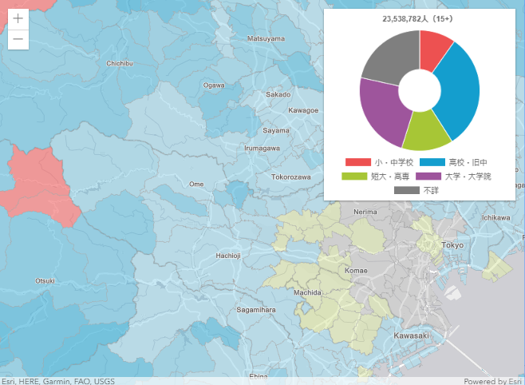Viewport: 525px width, 385px height.
Task: Open the Powered by Esri link
Action: click(x=493, y=380)
